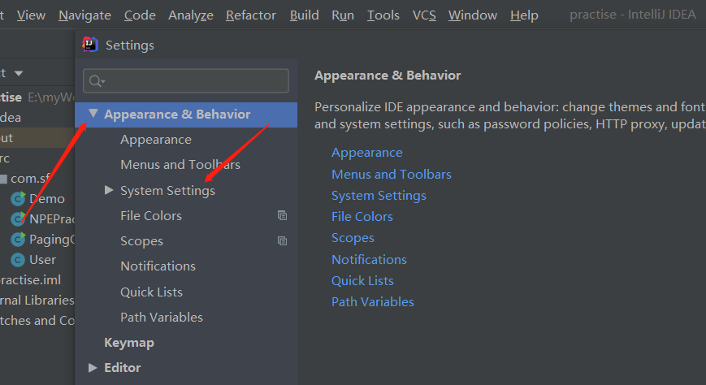Image resolution: width=706 pixels, height=385 pixels.
Task: Open the project view dropdown arrow
Action: pyautogui.click(x=19, y=73)
